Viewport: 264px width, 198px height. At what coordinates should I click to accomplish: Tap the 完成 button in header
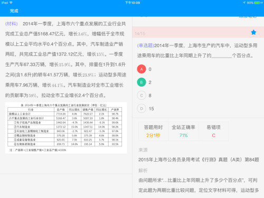click(14, 11)
